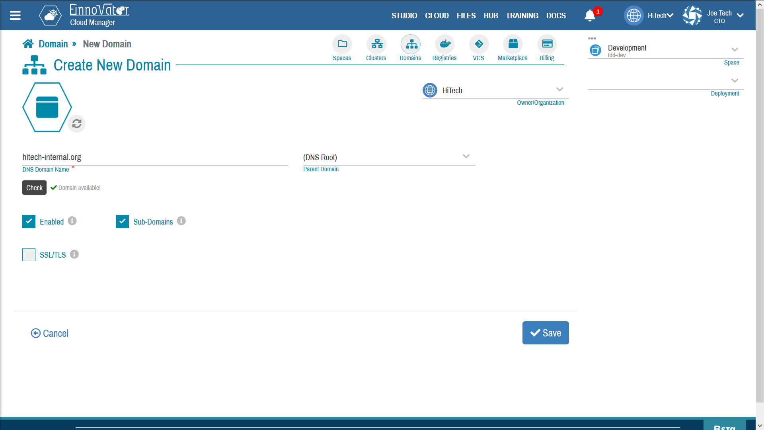Click the Check domain availability button
This screenshot has height=430, width=764.
pos(34,188)
